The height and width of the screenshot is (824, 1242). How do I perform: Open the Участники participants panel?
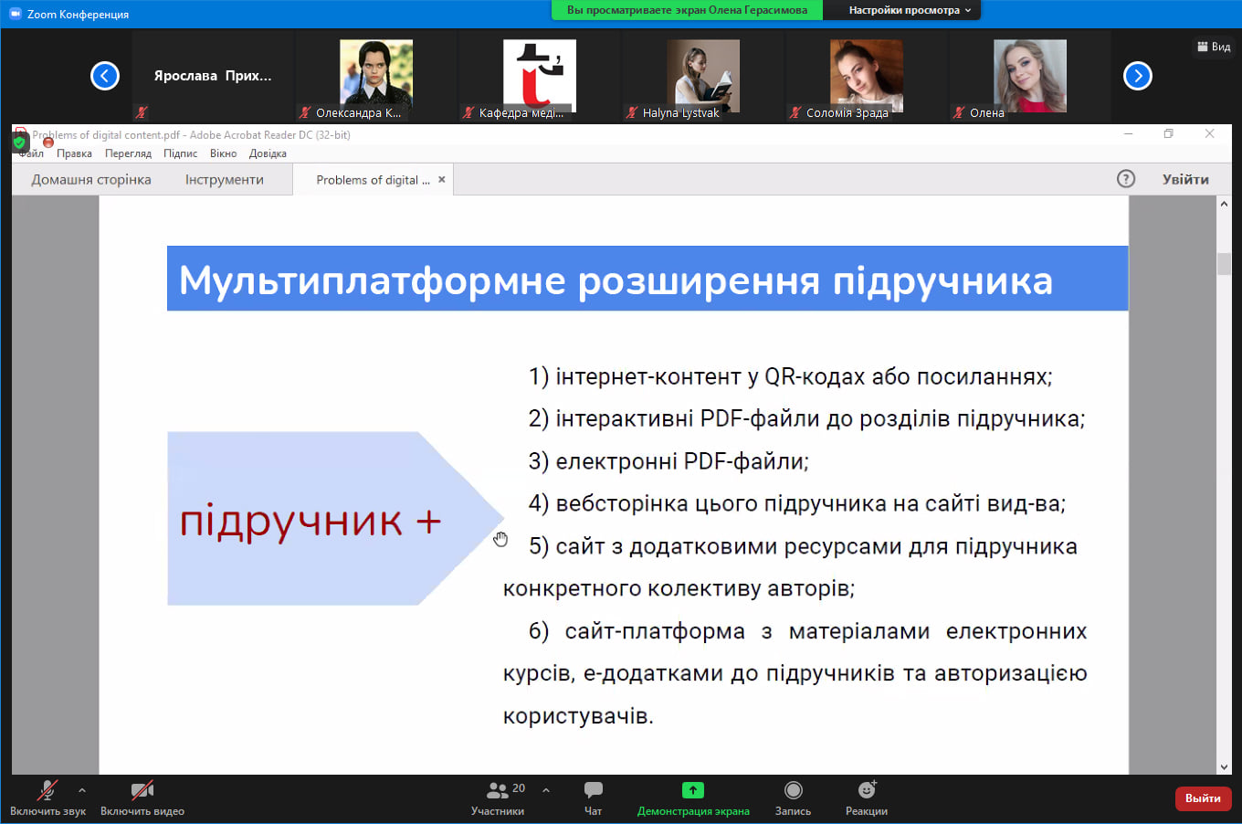(x=498, y=798)
